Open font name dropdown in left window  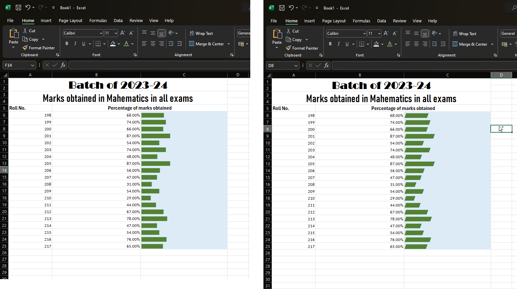(x=101, y=33)
